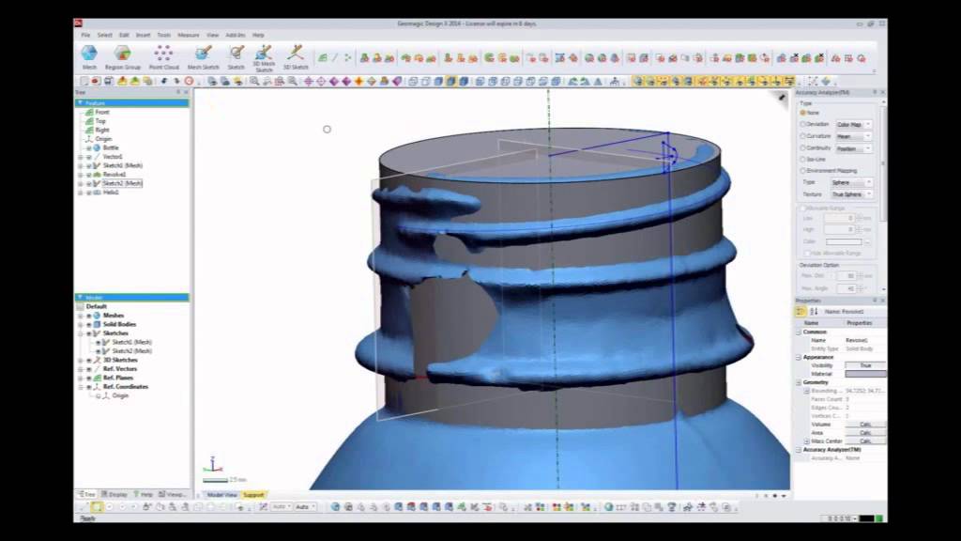Open the Color Map dropdown
The width and height of the screenshot is (961, 541).
[853, 125]
